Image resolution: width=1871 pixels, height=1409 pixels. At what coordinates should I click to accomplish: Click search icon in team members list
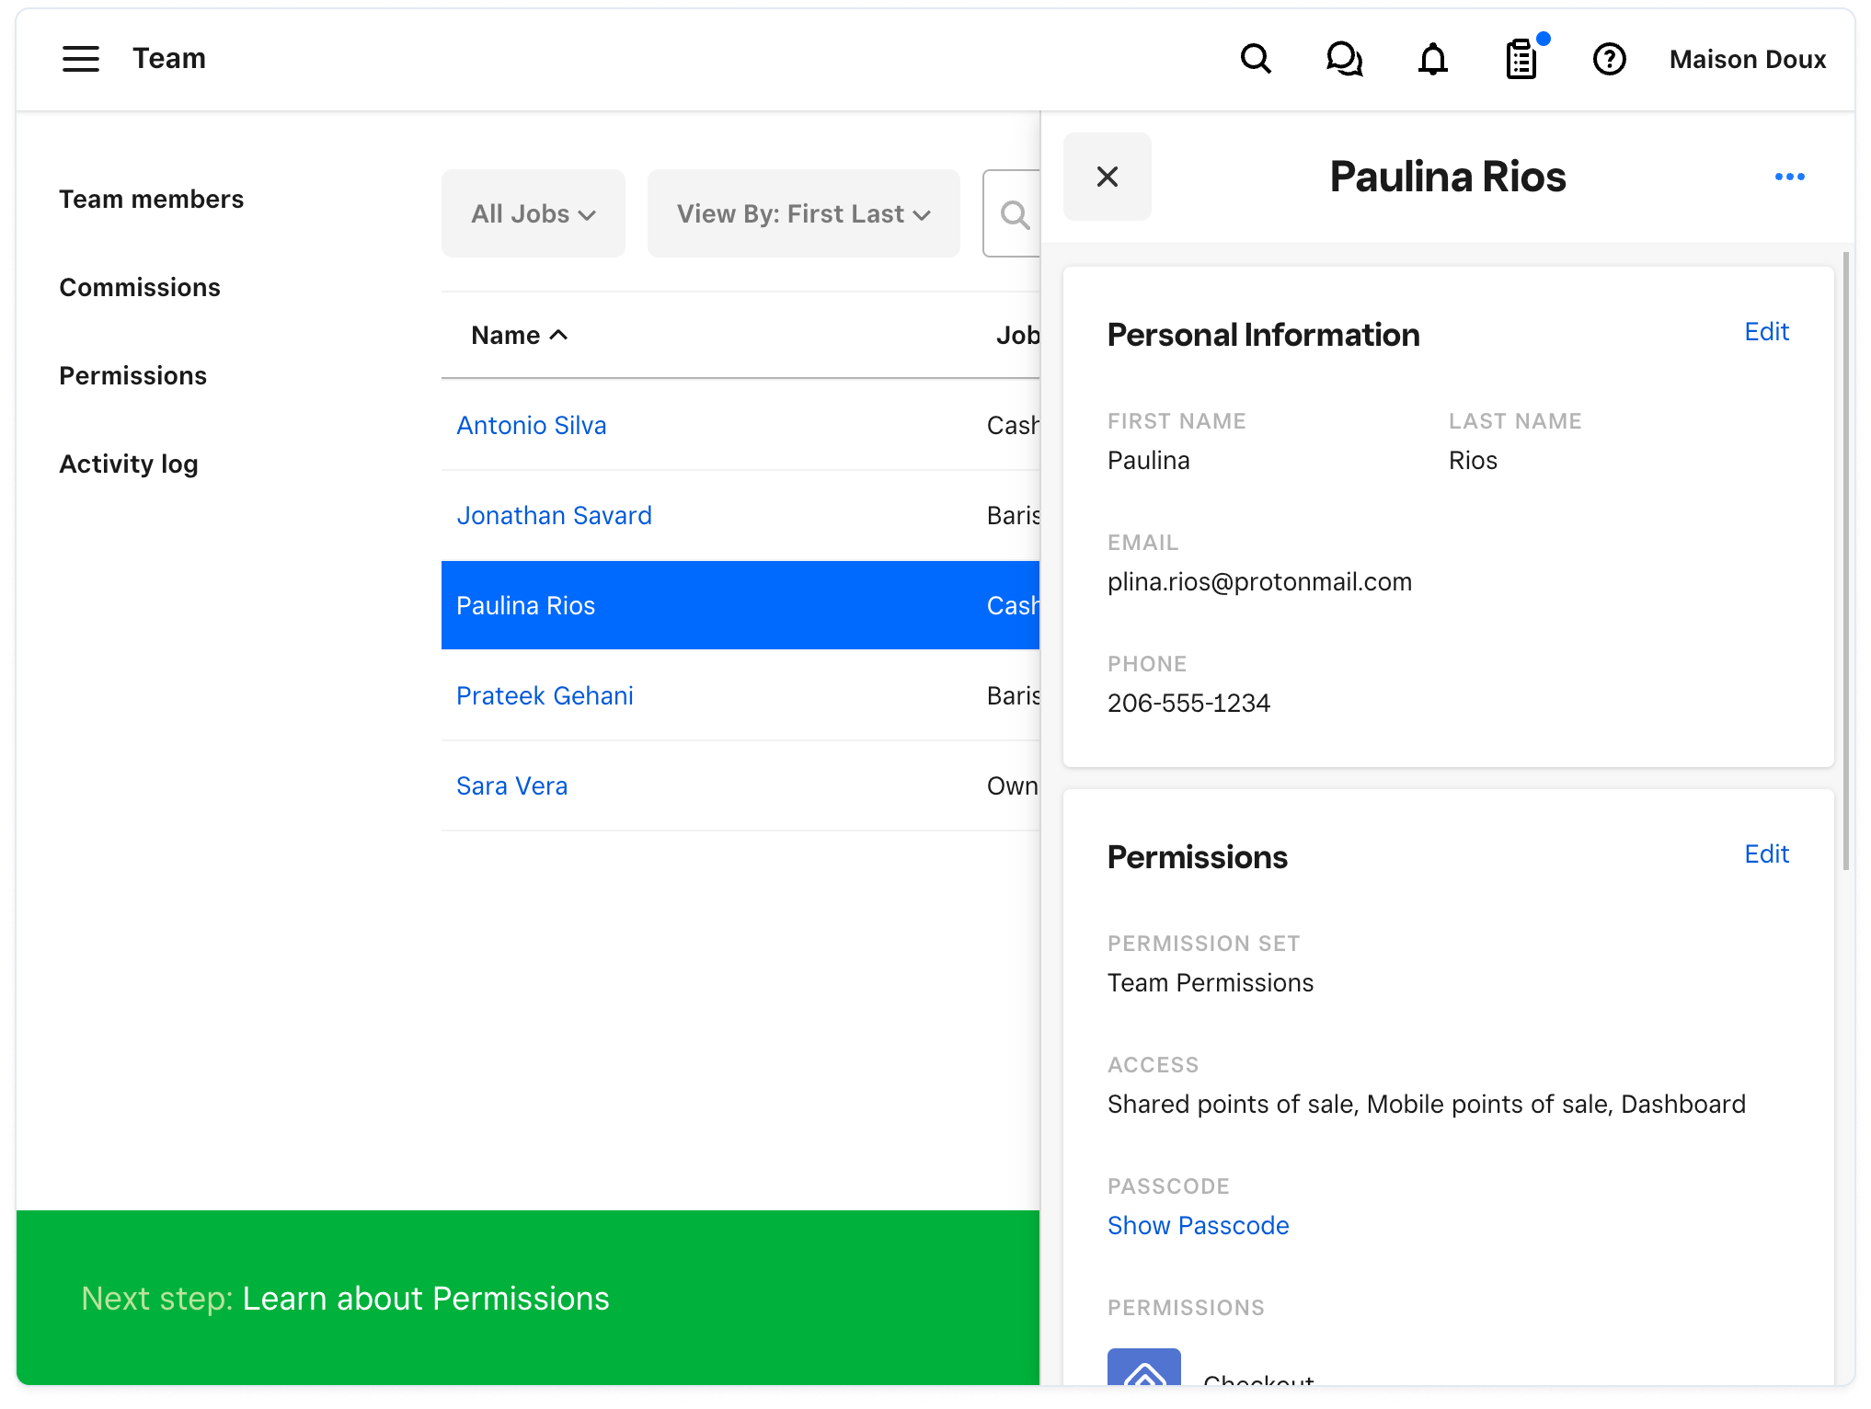coord(1016,213)
